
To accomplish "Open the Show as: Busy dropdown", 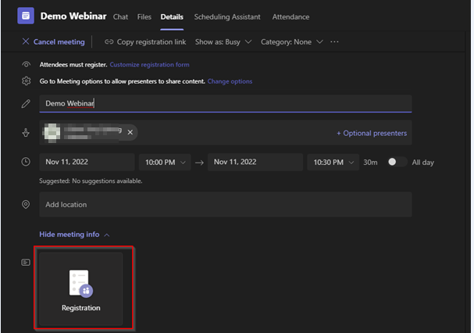I will point(223,41).
